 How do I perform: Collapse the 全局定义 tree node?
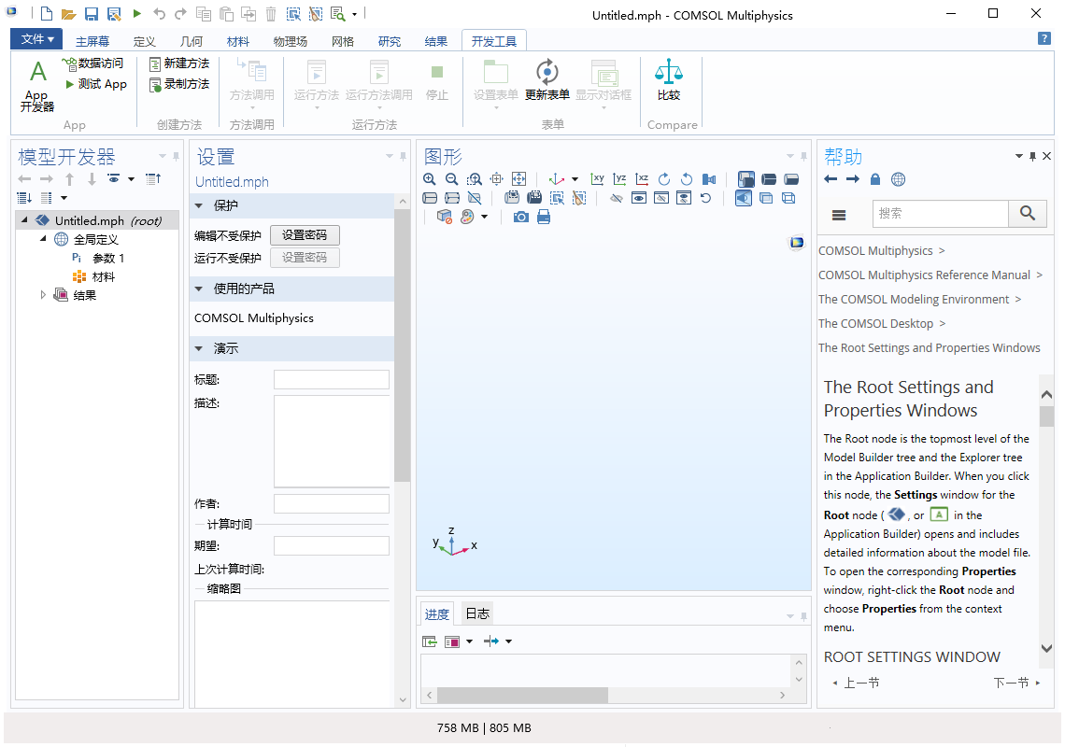point(43,238)
